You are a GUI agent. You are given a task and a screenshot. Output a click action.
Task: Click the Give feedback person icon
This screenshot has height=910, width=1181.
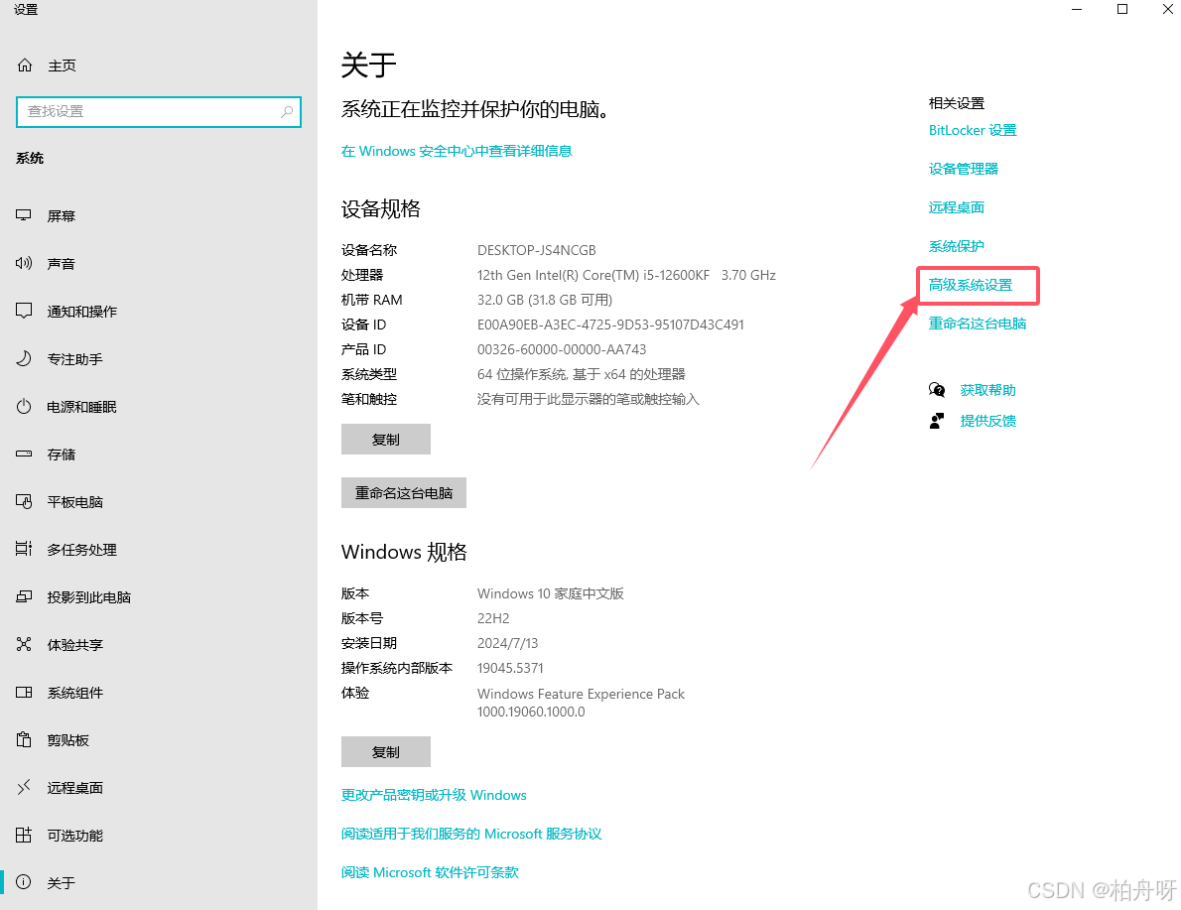coord(937,421)
